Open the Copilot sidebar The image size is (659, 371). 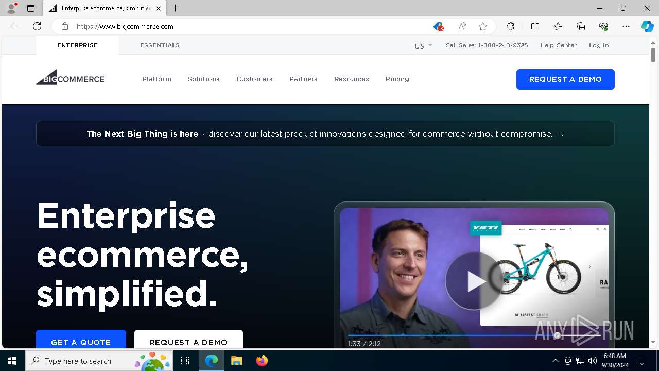pos(647,26)
